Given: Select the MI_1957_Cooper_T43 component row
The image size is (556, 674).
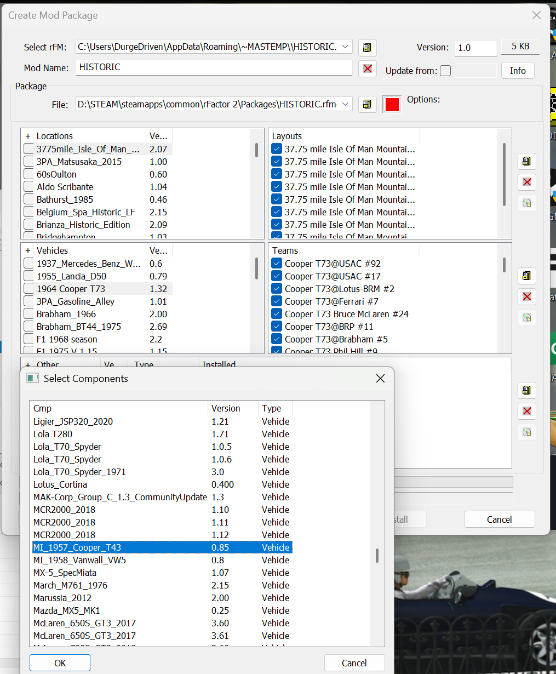Looking at the screenshot, I should click(162, 547).
